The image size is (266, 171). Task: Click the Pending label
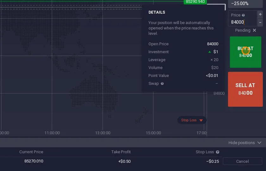[243, 30]
